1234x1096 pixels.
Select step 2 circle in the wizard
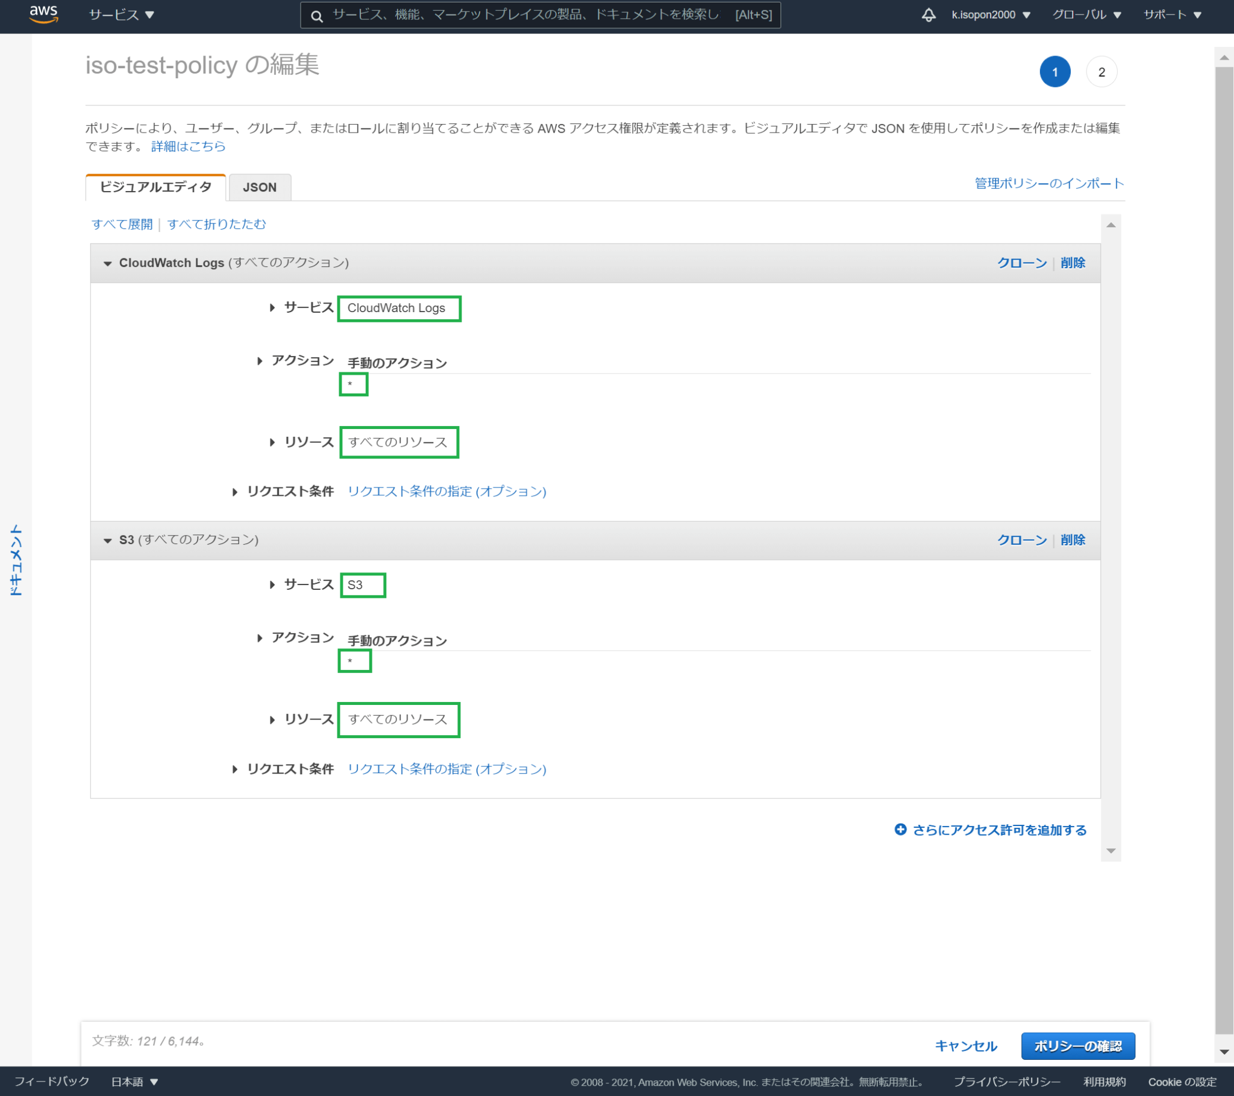(1101, 71)
